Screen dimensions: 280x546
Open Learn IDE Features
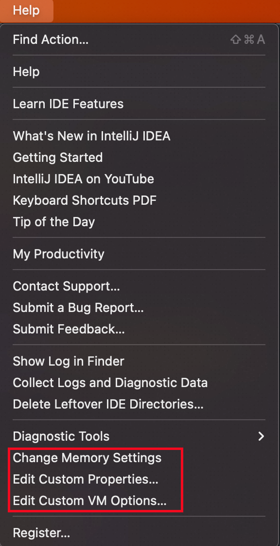coord(68,104)
